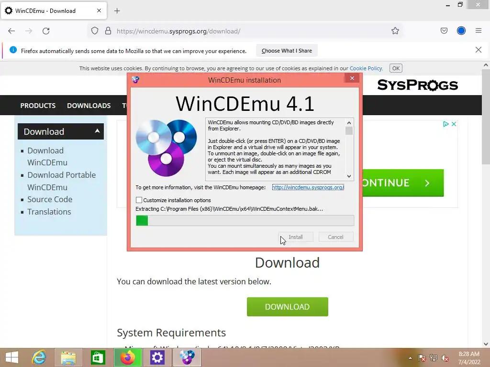Open the Download WinCDEmu sidebar link
The width and height of the screenshot is (490, 367).
point(47,156)
